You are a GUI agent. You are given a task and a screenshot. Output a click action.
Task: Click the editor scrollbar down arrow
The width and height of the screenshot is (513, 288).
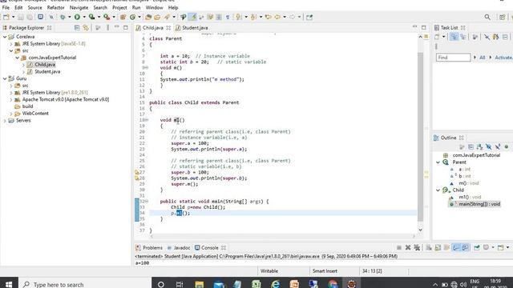click(x=420, y=230)
